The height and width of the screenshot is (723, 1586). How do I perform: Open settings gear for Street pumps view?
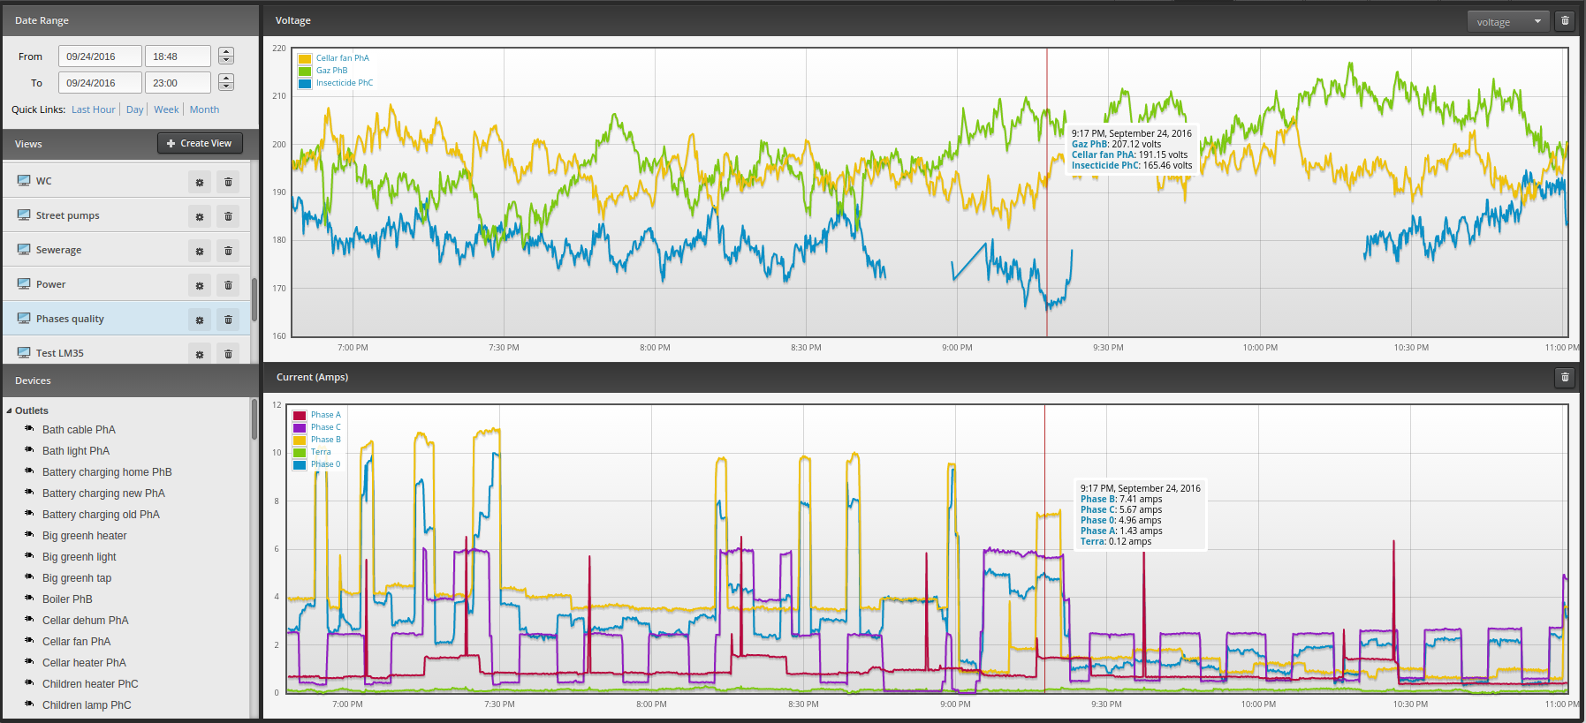pos(200,216)
